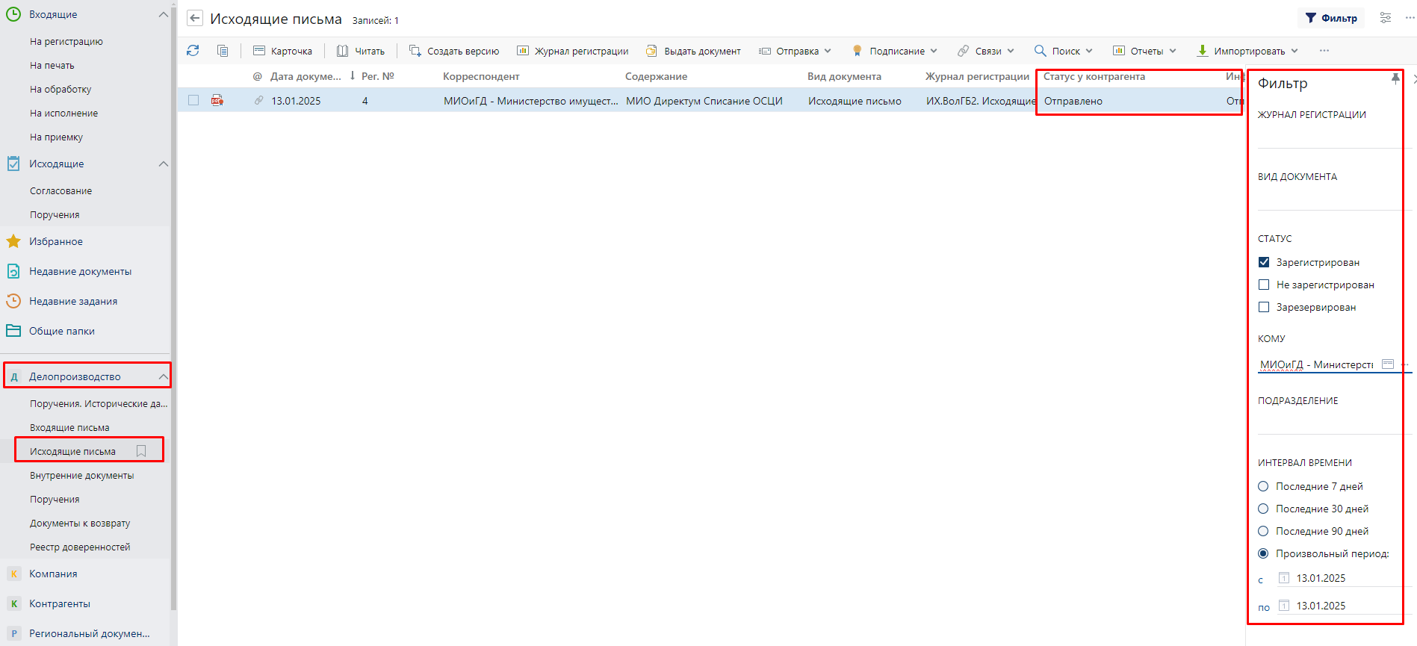Open Входящие письма folder in sidebar
The image size is (1417, 646).
coord(69,427)
